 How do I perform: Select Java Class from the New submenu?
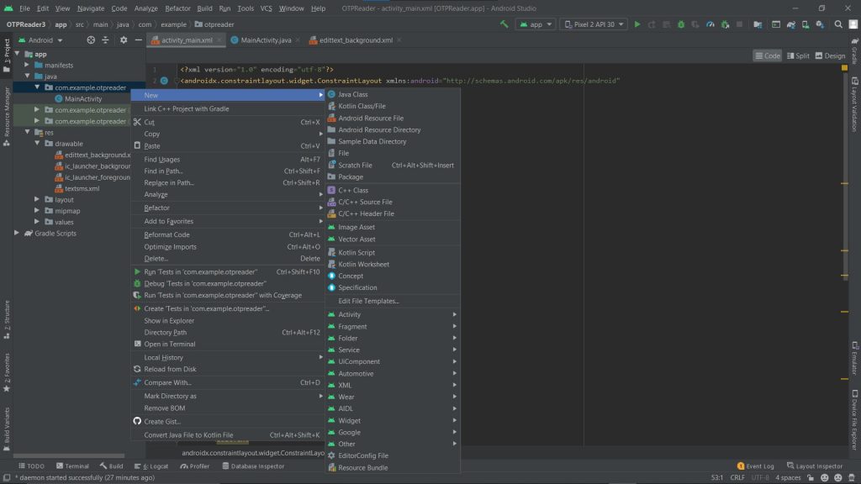coord(393,94)
